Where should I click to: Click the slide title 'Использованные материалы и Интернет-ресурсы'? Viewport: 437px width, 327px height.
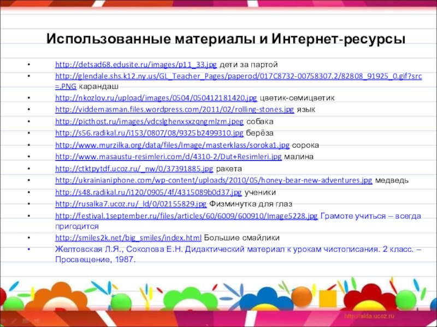[226, 39]
